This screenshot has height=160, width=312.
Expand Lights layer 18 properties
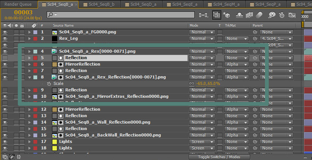(x=30, y=148)
